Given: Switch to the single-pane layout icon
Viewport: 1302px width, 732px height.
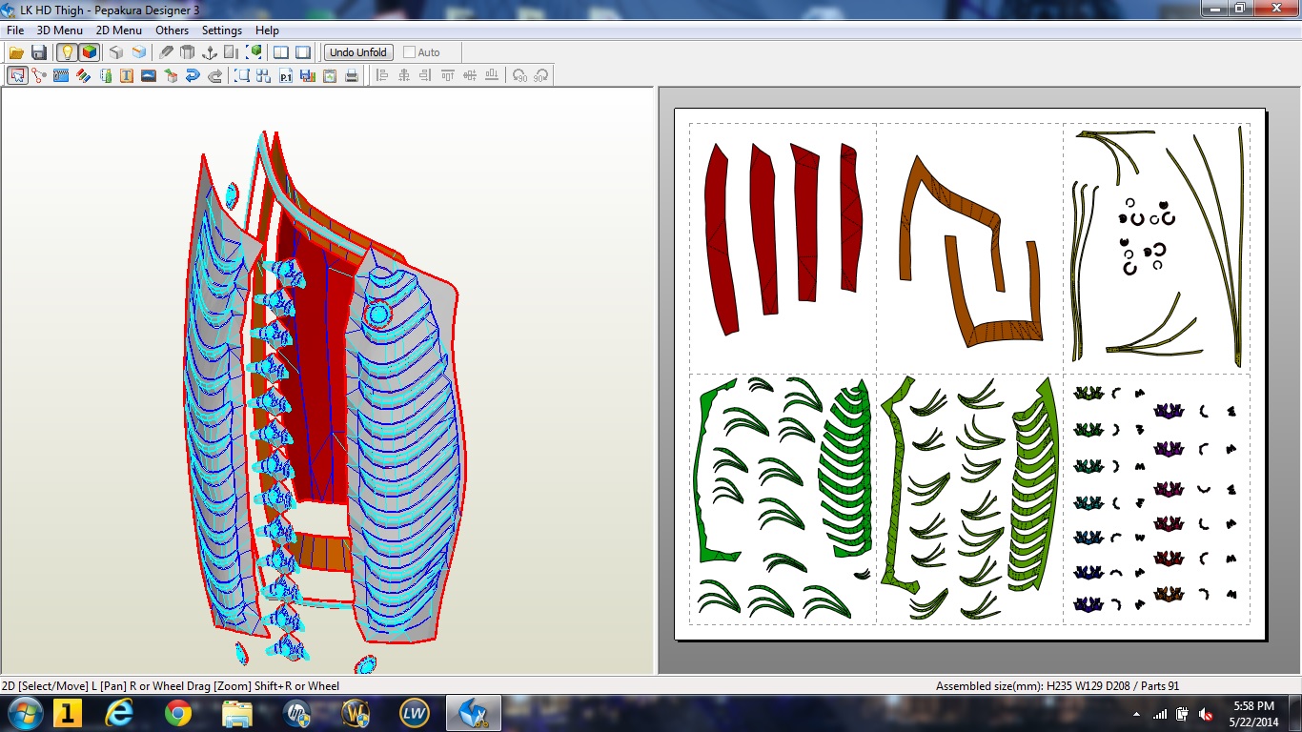Looking at the screenshot, I should (x=303, y=52).
